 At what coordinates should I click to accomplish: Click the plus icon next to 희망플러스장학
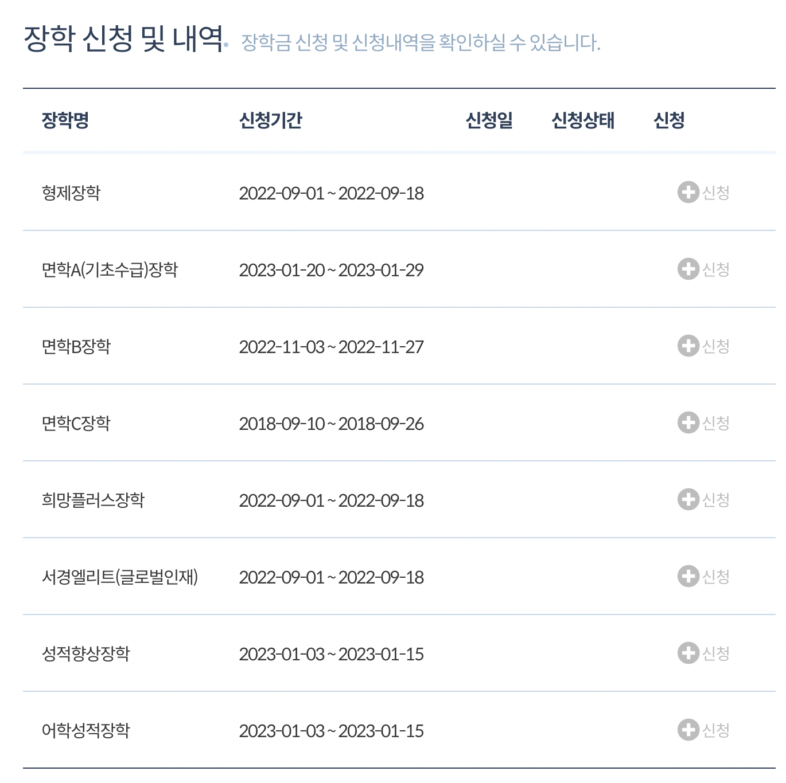(x=688, y=500)
